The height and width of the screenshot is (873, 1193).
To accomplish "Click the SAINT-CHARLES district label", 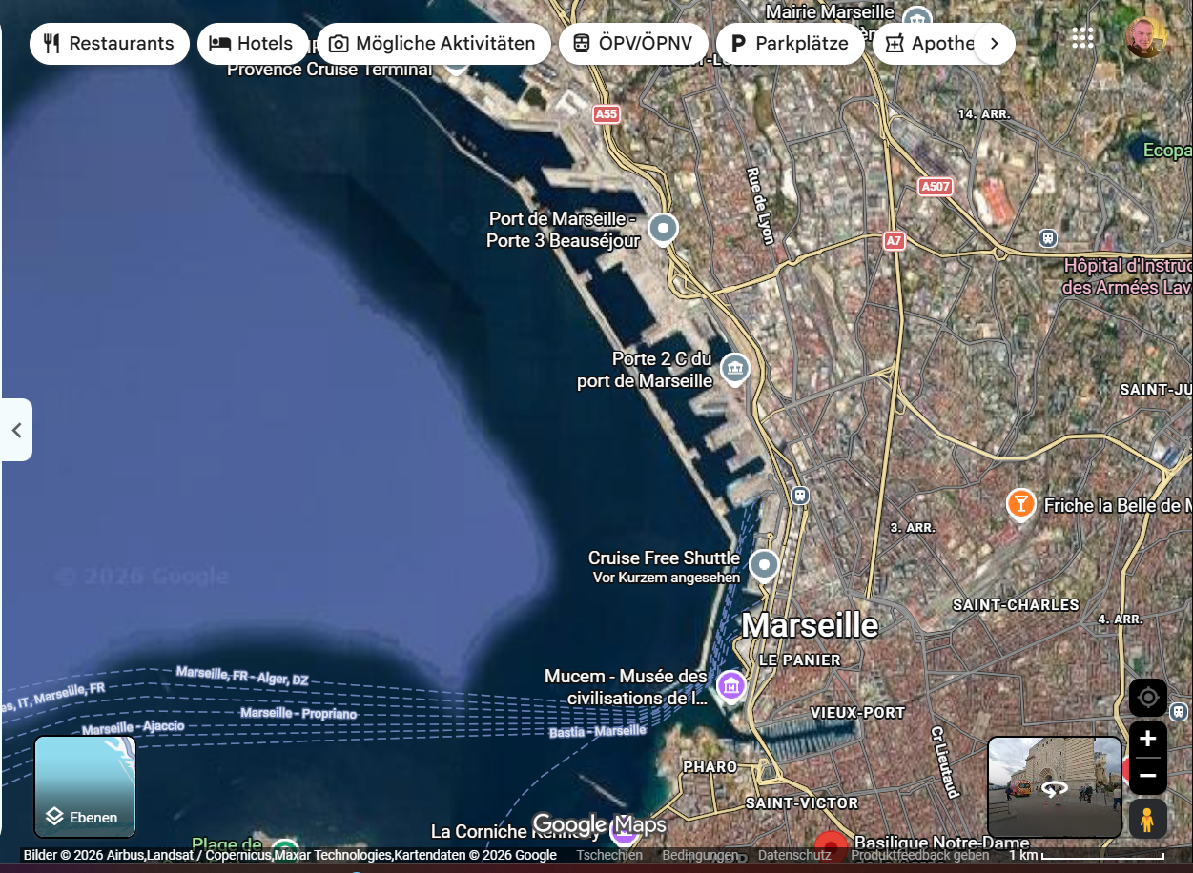I will (x=1016, y=604).
